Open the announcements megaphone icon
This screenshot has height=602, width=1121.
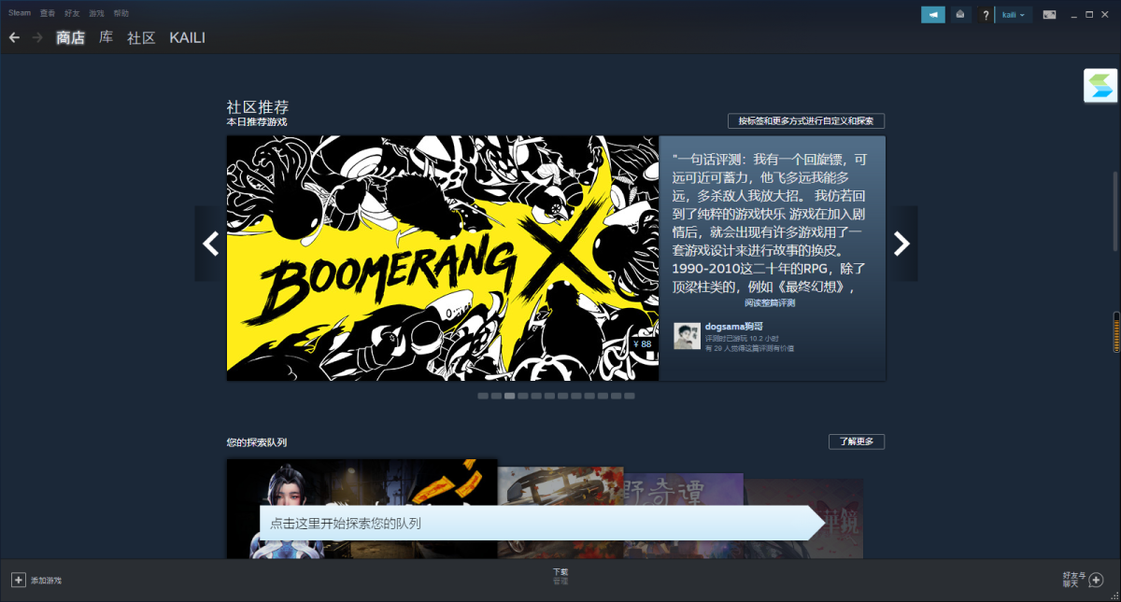pyautogui.click(x=932, y=15)
